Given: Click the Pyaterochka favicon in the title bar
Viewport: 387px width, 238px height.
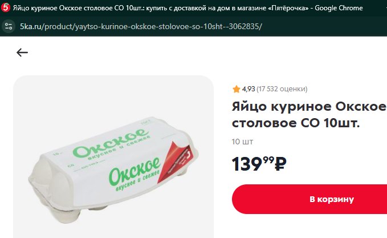Looking at the screenshot, I should point(6,8).
